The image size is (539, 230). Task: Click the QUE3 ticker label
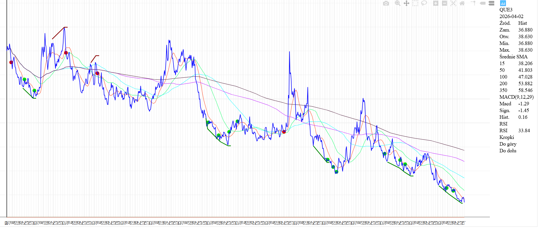(x=506, y=10)
